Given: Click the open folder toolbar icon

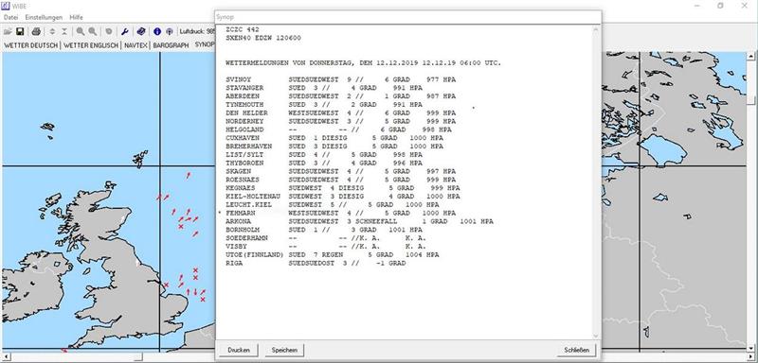Looking at the screenshot, I should click(8, 31).
